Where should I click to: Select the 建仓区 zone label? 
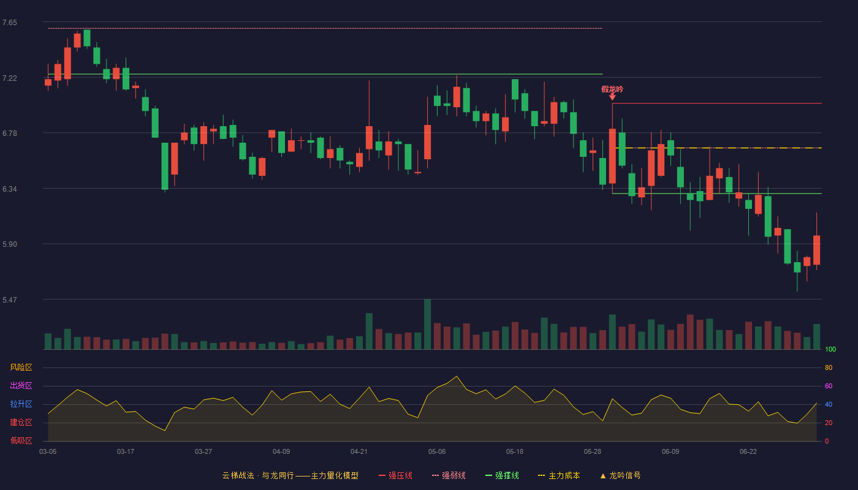click(21, 423)
